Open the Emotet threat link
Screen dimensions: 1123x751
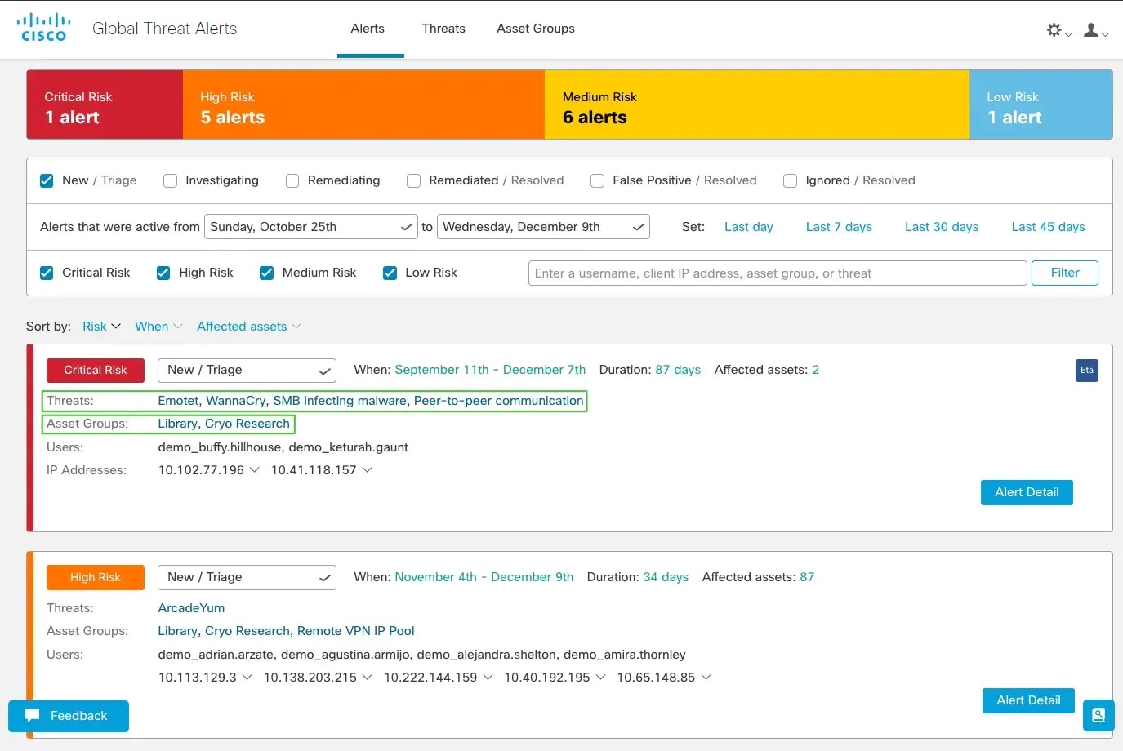coord(178,401)
